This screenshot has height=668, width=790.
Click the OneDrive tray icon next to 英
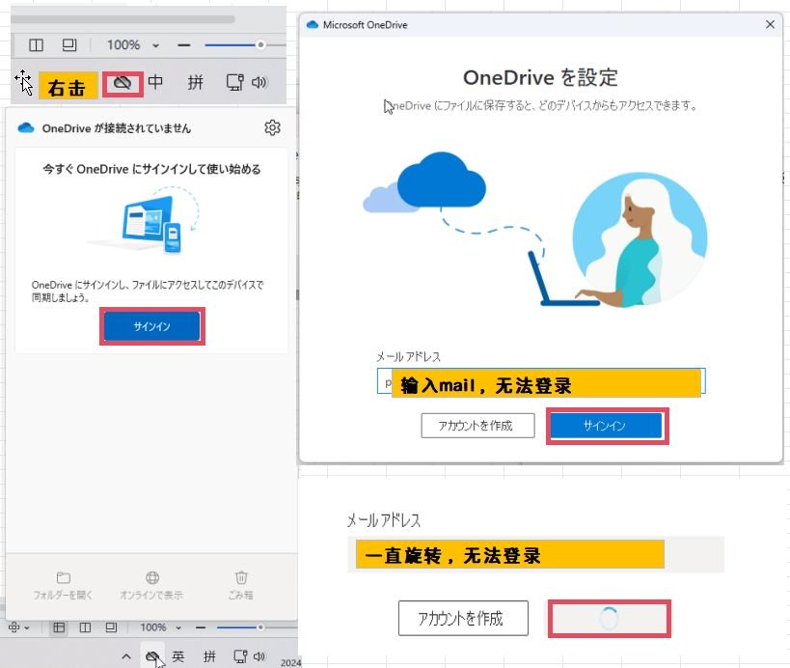[x=151, y=655]
